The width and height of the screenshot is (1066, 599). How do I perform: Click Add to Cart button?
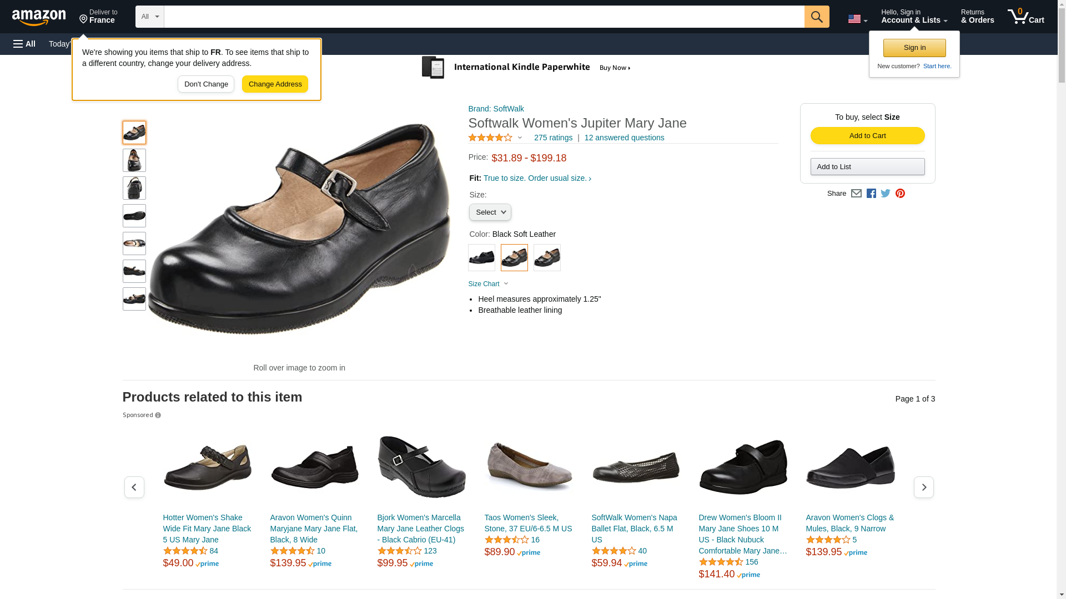867,136
